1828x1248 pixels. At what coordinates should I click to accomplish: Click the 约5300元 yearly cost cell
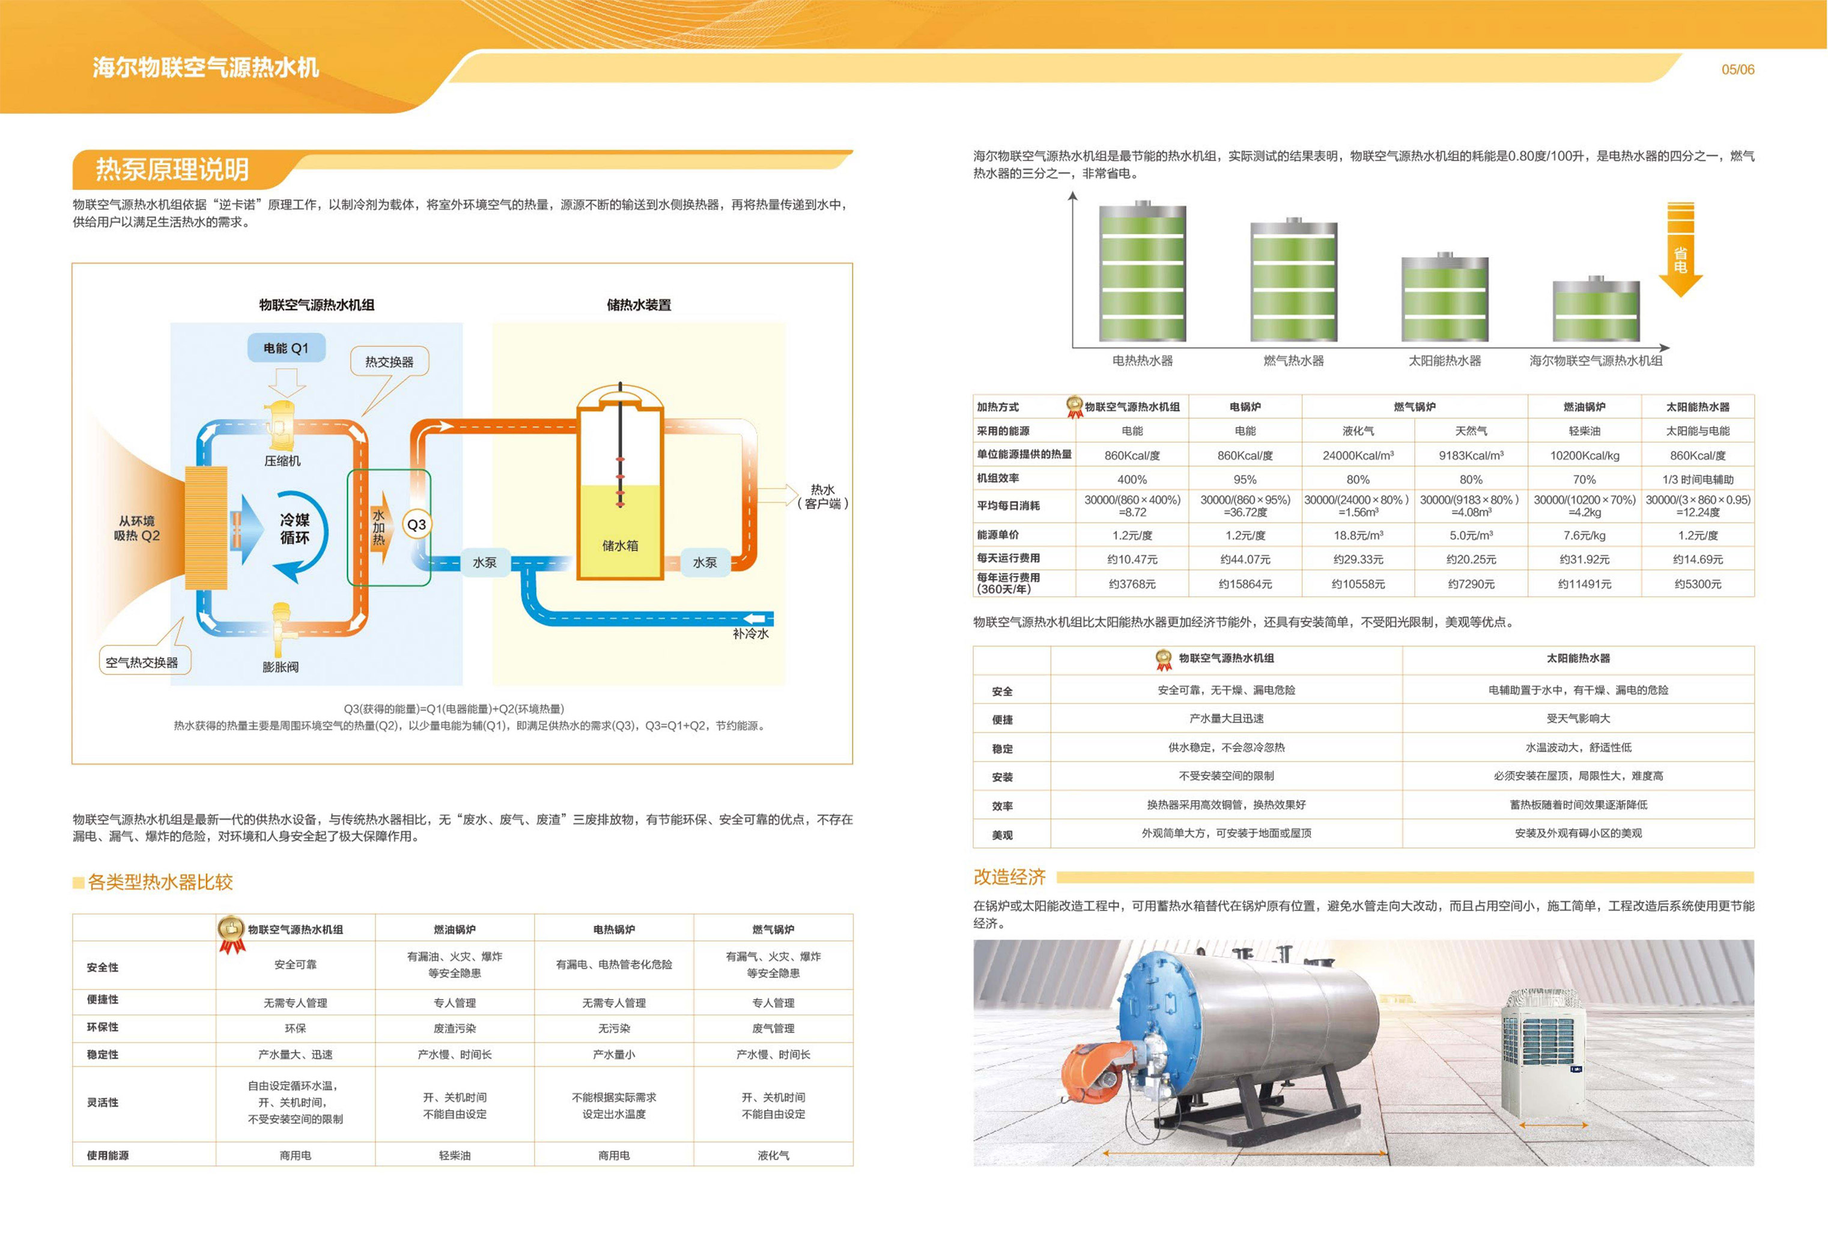click(1698, 584)
